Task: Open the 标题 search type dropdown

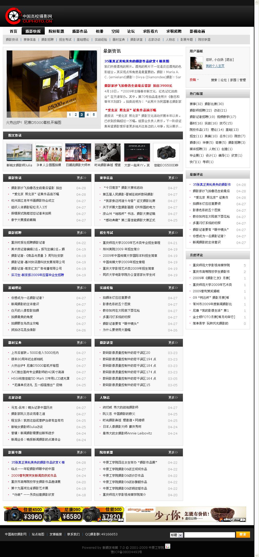Action: (176, 535)
